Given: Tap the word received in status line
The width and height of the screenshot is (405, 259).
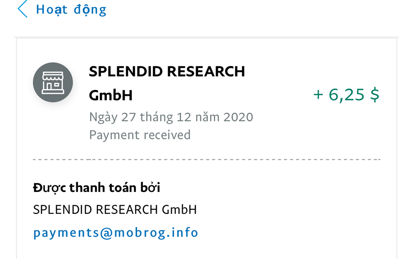Looking at the screenshot, I should 166,135.
